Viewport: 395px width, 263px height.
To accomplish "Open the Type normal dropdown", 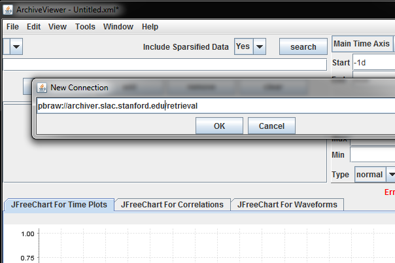I will point(390,174).
